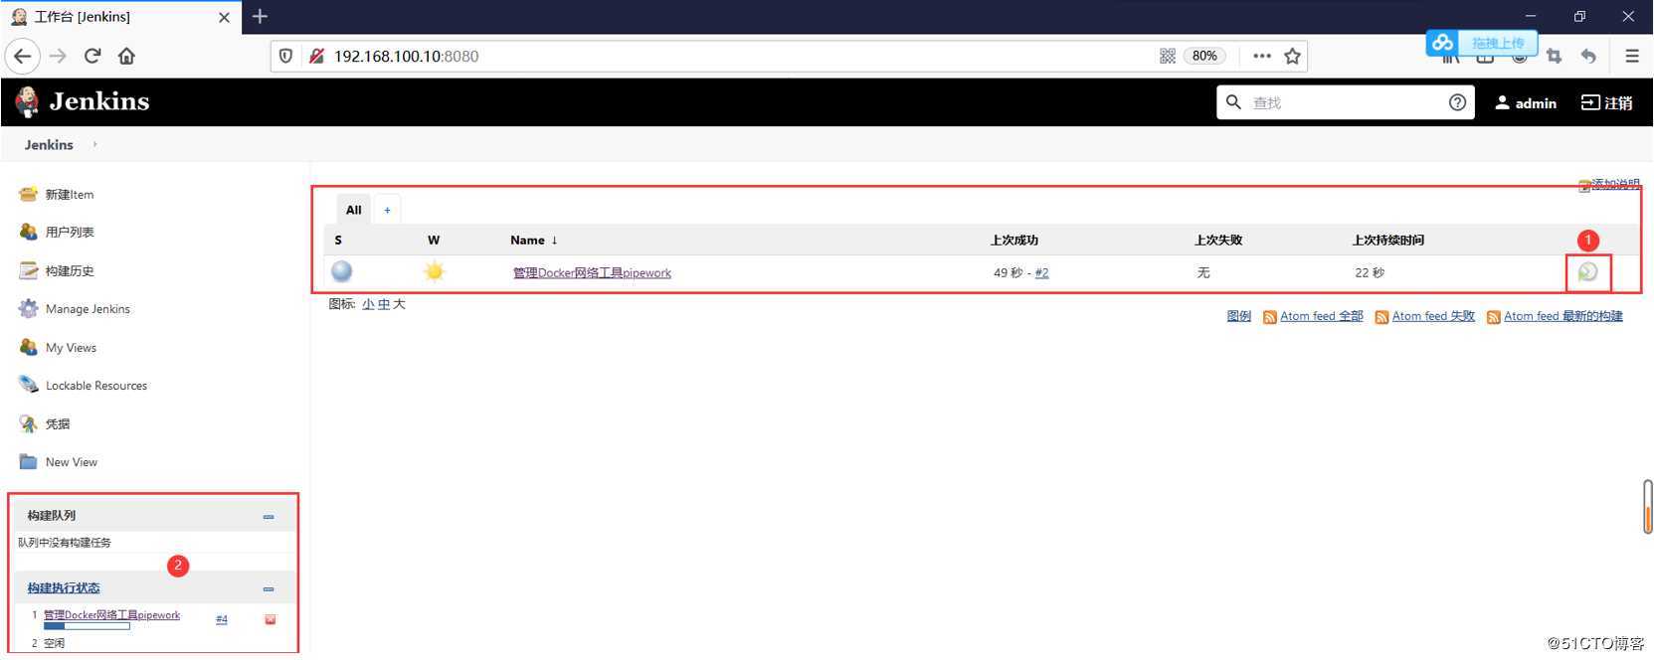Image resolution: width=1654 pixels, height=660 pixels.
Task: Open a new browser tab
Action: pyautogui.click(x=260, y=16)
